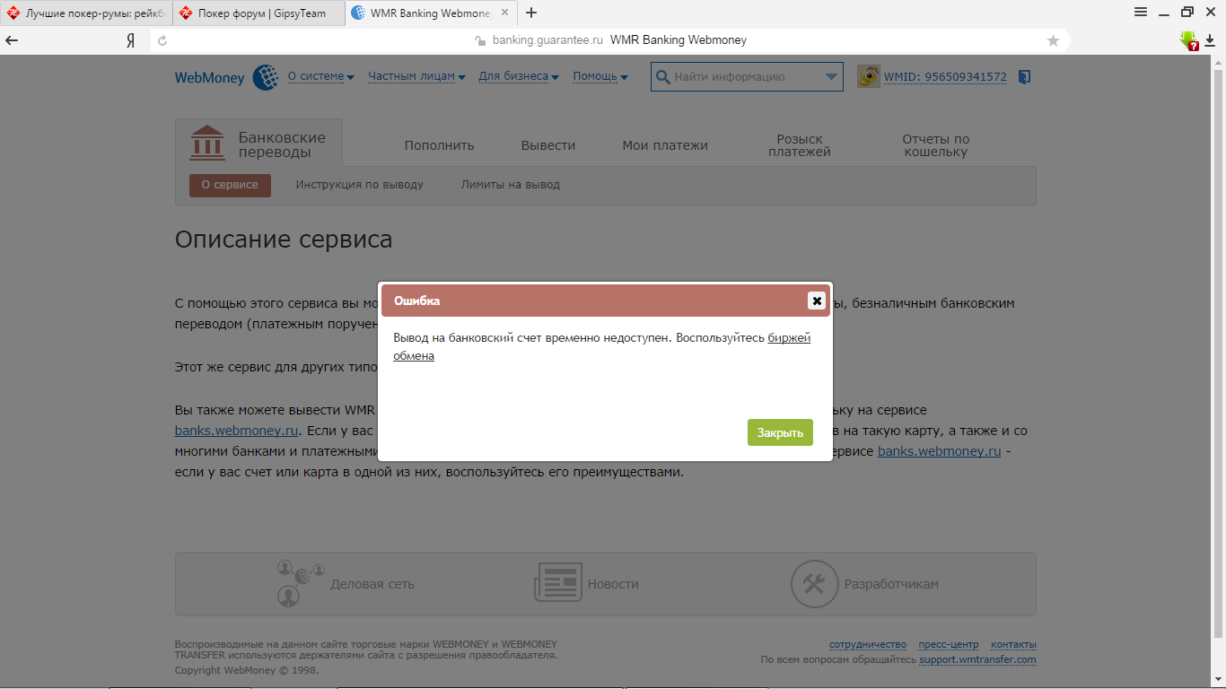Open the banks.webmoney.ru link after the word сервисе
The image size is (1226, 689).
939,451
